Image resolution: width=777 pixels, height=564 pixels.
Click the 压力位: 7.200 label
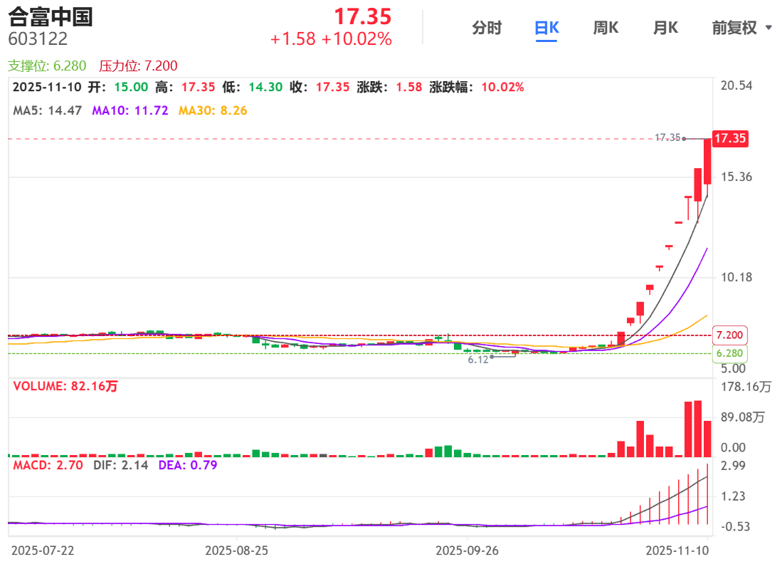(x=138, y=66)
